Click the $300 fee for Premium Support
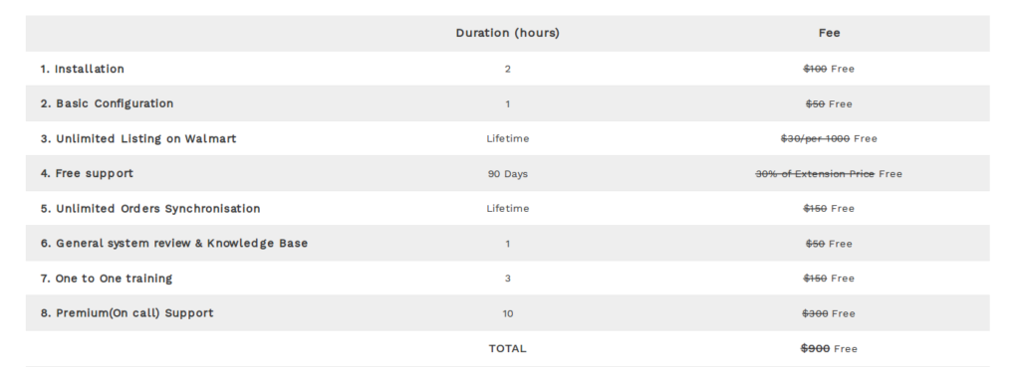Viewport: 1020px width, 375px height. pos(815,314)
